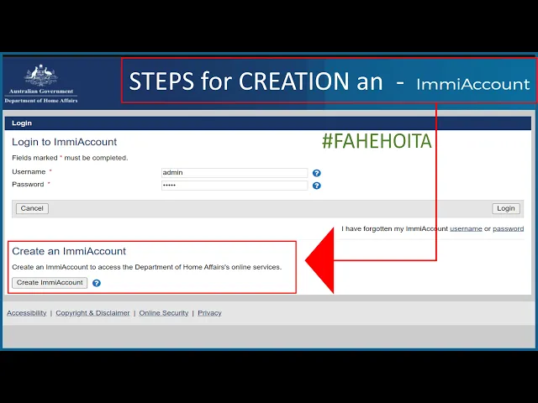Click the Create an ImmiAccount heading
The image size is (538, 403).
tap(69, 251)
